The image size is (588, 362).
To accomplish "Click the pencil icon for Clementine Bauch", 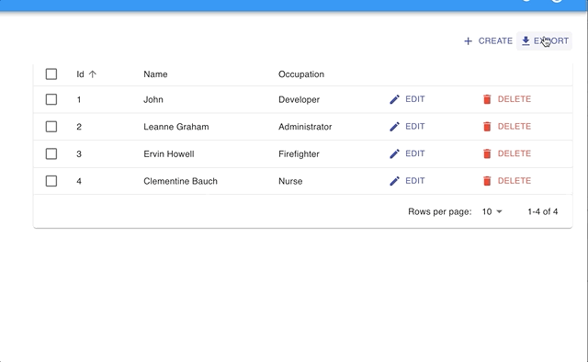I will pos(394,181).
